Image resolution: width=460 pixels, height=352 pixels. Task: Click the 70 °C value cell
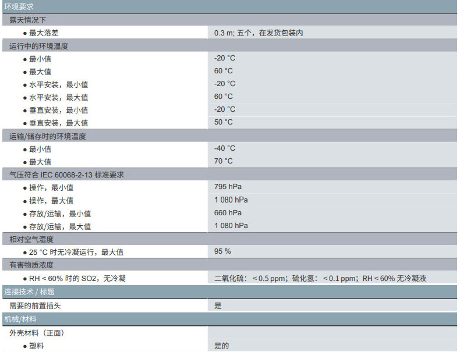click(223, 161)
